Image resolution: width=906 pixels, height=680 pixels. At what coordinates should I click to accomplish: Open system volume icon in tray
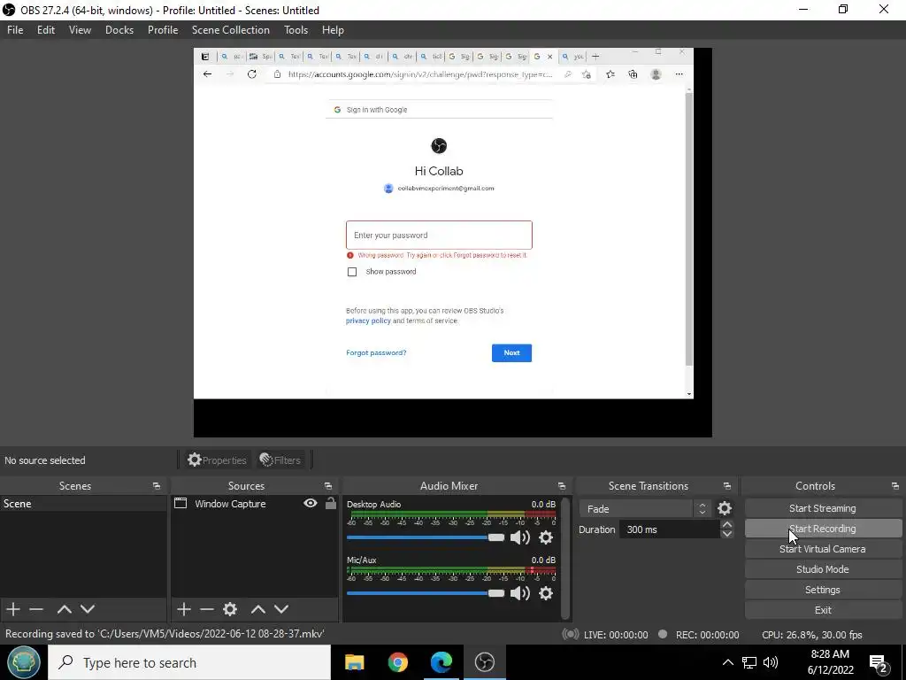click(x=771, y=662)
